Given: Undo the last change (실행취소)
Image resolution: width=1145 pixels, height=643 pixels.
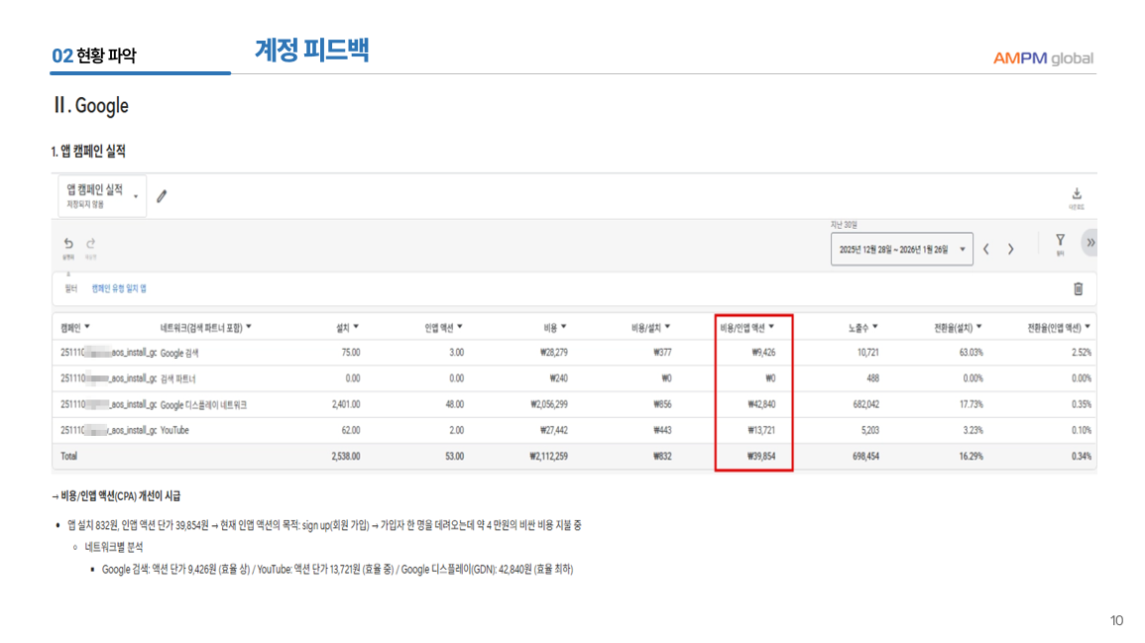Looking at the screenshot, I should pyautogui.click(x=68, y=244).
